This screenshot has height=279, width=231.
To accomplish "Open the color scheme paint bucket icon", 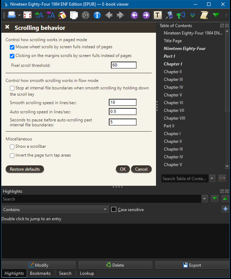I will [62, 15].
